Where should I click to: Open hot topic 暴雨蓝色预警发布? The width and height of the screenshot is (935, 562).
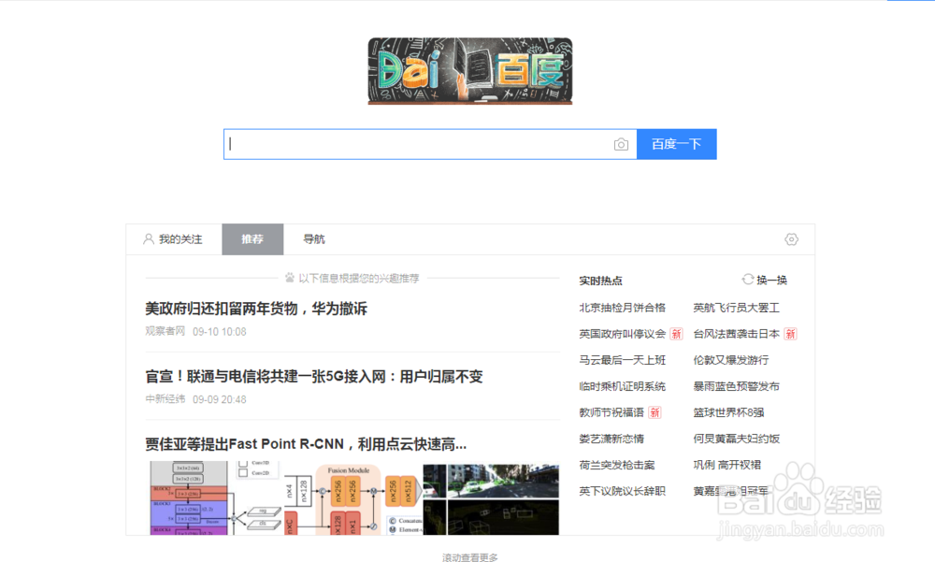pos(736,386)
